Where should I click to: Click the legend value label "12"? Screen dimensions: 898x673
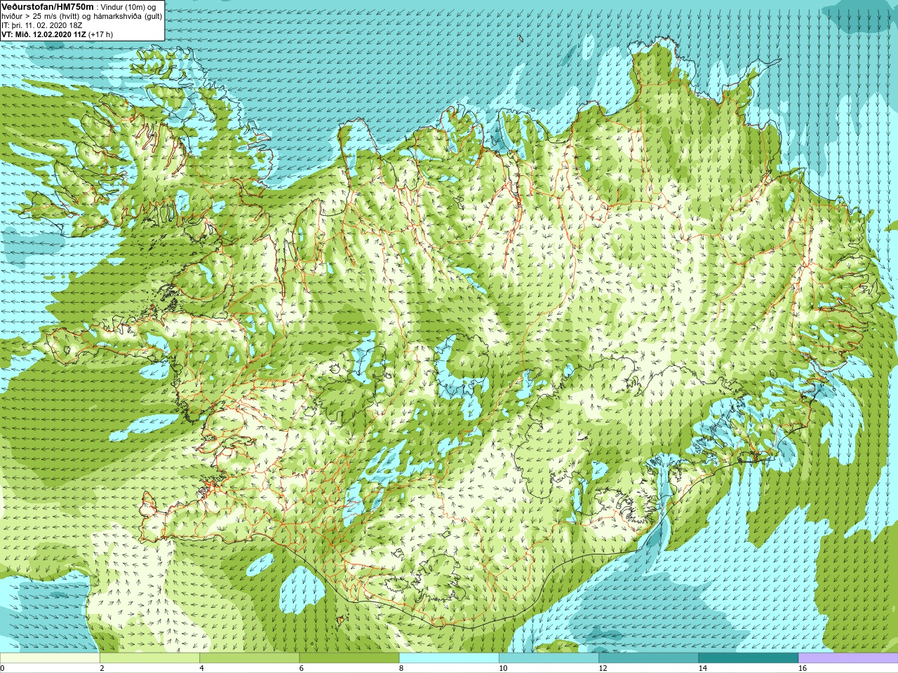603,668
